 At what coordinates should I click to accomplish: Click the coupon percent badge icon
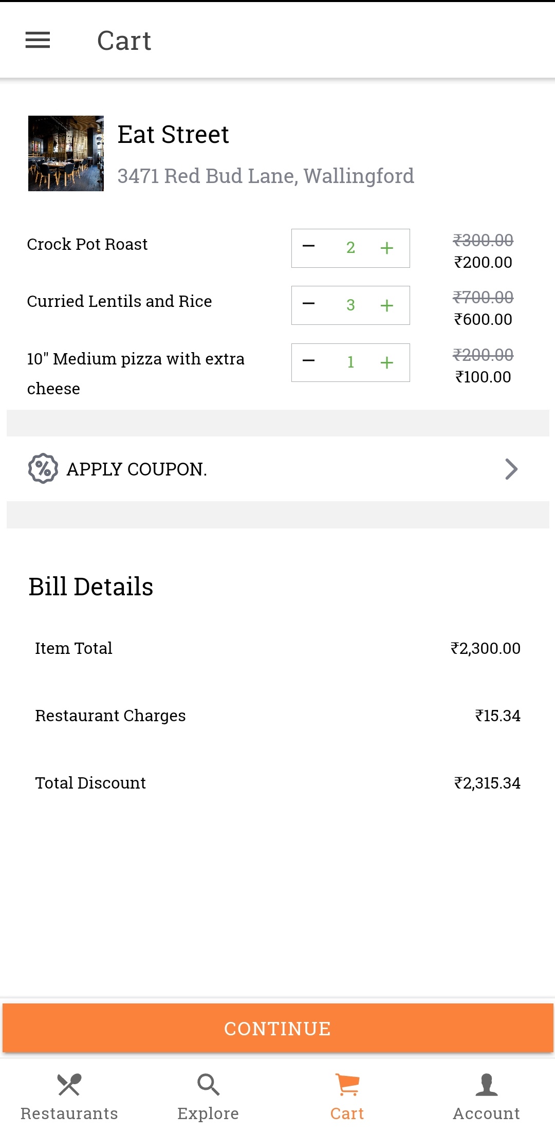(43, 468)
